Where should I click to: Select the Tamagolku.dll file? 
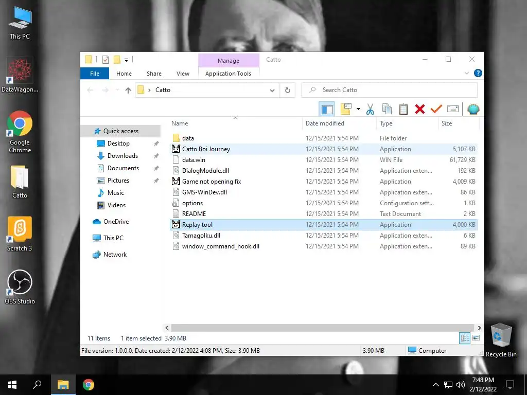324,236
